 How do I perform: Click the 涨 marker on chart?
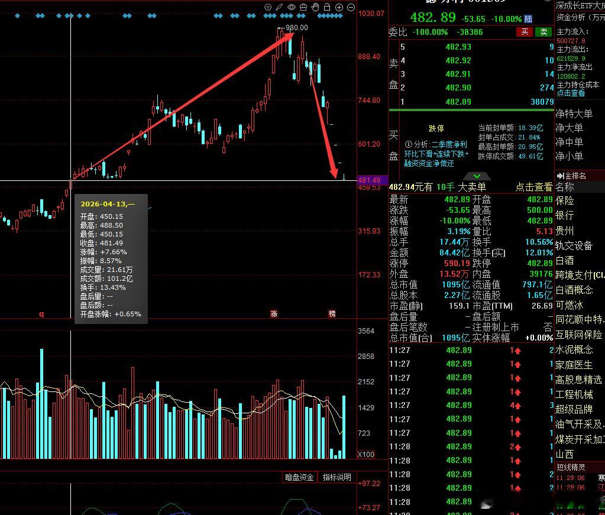click(x=274, y=313)
